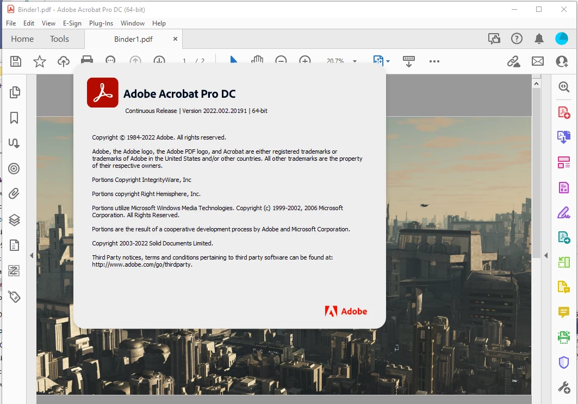Toggle the scrolling mode toolbar icon
The image size is (578, 404).
click(409, 61)
